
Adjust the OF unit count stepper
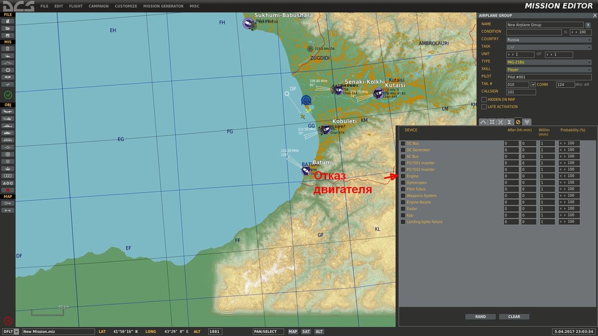559,54
